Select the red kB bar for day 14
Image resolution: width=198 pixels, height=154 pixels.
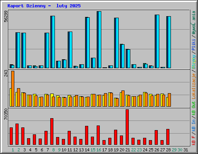(x=87, y=136)
